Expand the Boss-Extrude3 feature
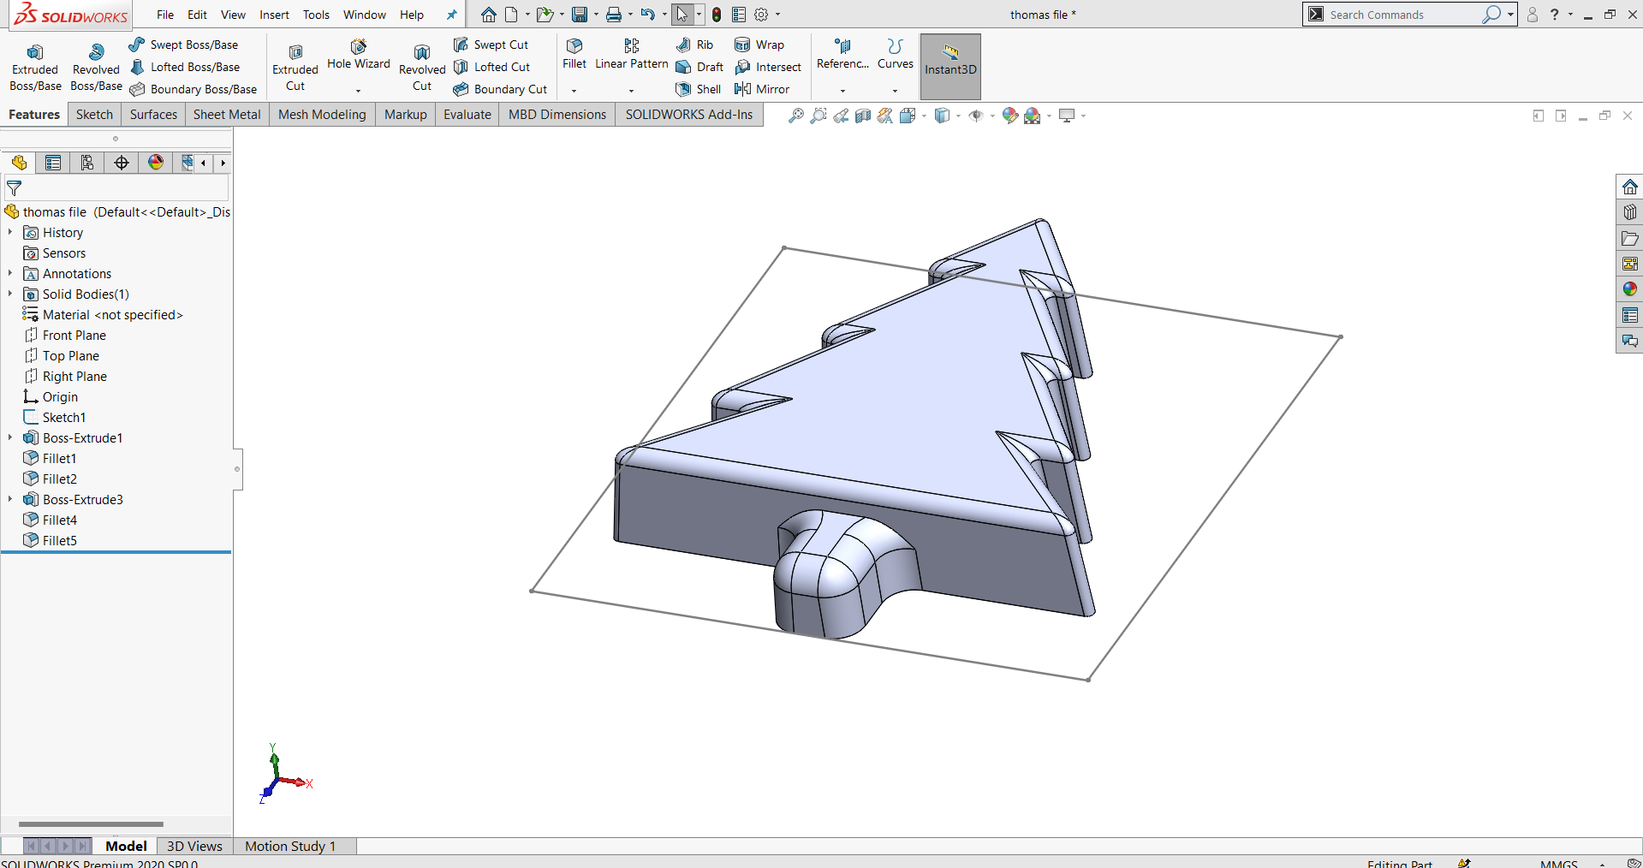Screen dimensions: 1643x868 (x=10, y=499)
